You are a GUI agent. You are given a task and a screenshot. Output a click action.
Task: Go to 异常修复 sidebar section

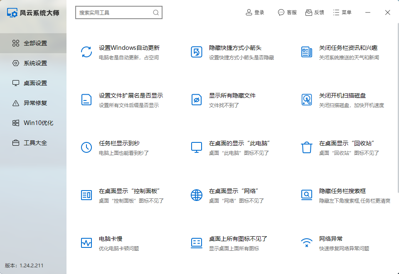(33, 103)
